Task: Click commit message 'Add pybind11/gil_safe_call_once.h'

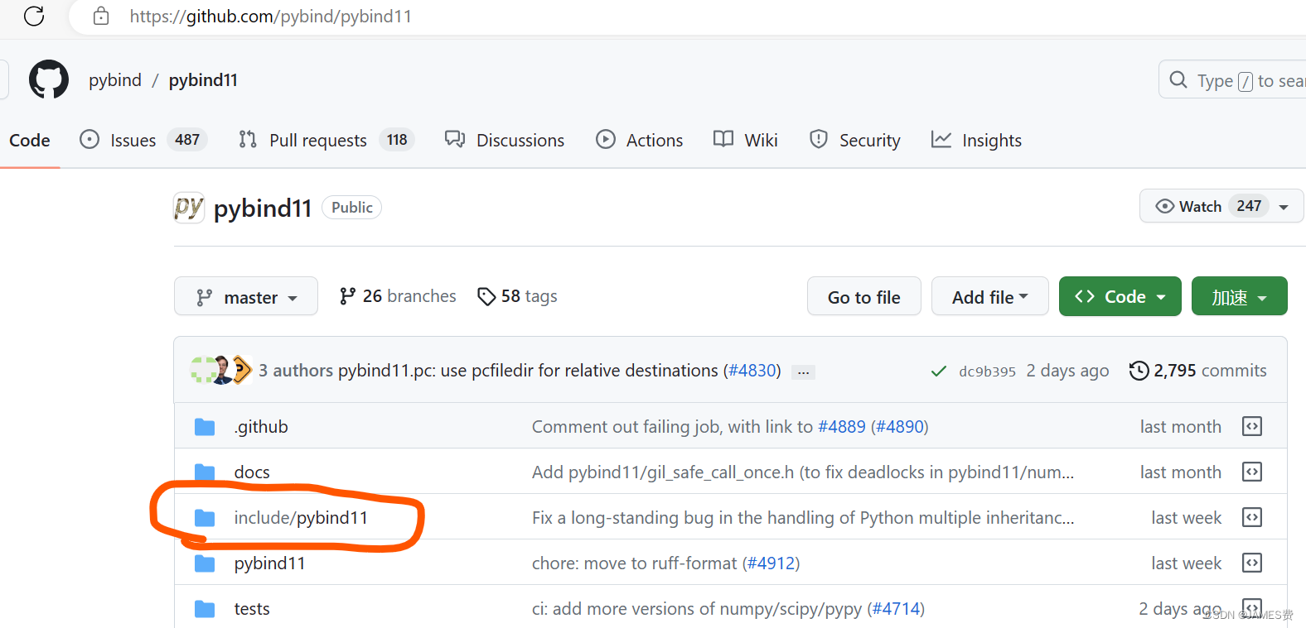Action: click(803, 472)
